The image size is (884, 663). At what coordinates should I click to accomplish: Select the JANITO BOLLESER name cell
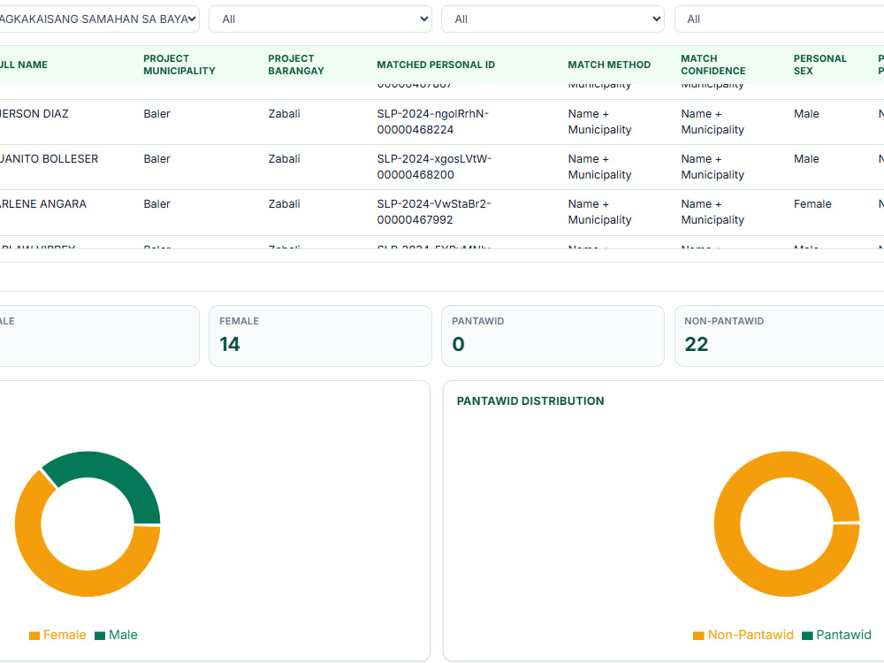pyautogui.click(x=49, y=159)
